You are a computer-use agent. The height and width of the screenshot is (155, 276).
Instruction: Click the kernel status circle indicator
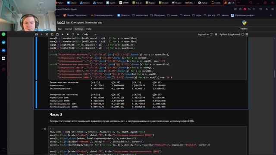click(243, 34)
